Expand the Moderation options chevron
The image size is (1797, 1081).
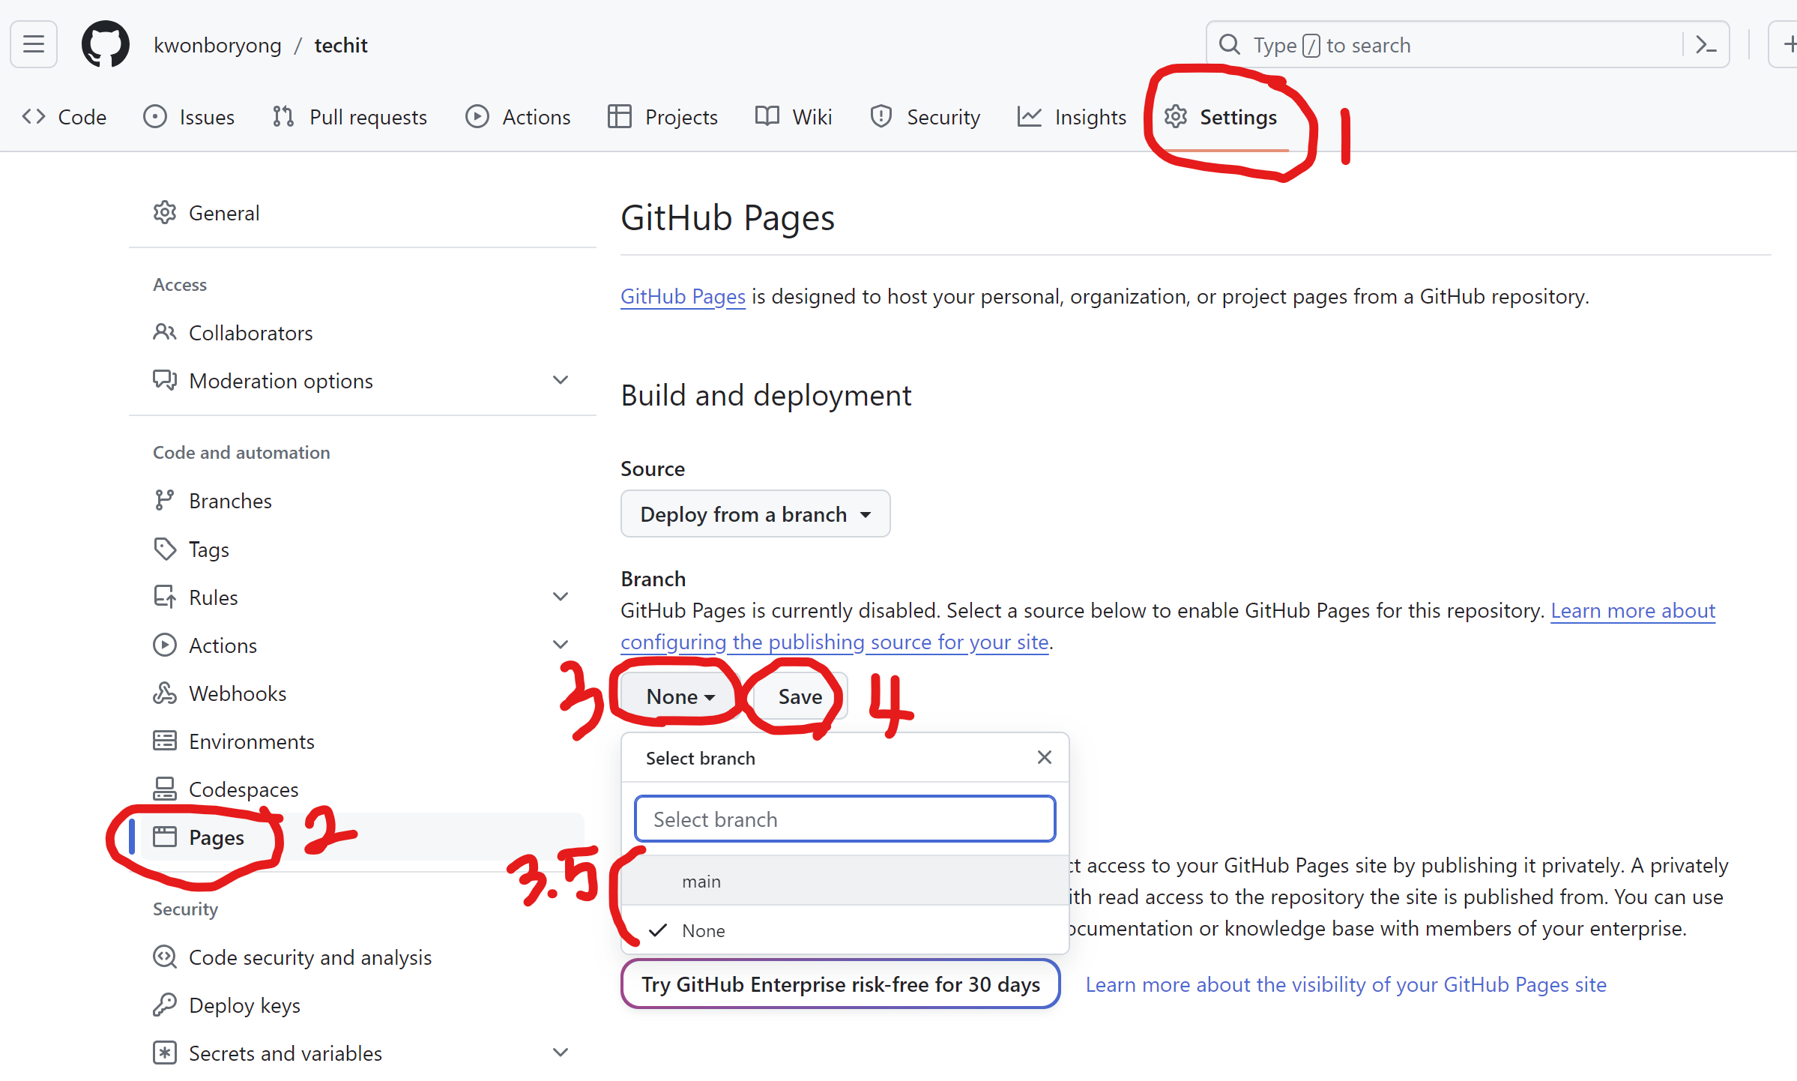point(561,380)
